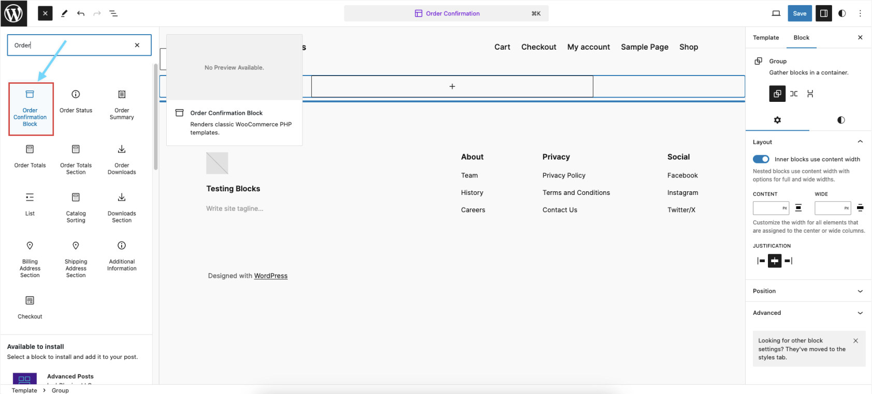Insert the Order Status block

76,102
